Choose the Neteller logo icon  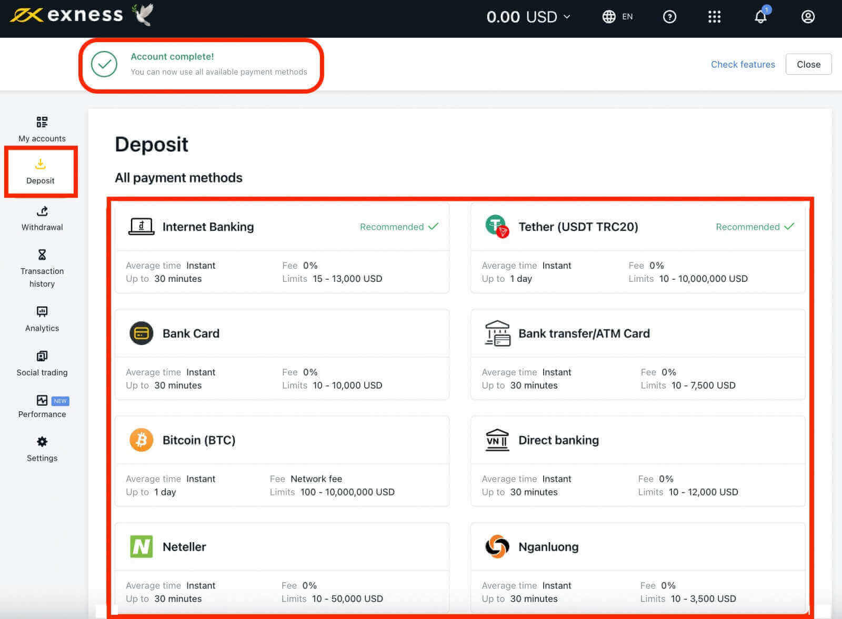click(x=141, y=546)
